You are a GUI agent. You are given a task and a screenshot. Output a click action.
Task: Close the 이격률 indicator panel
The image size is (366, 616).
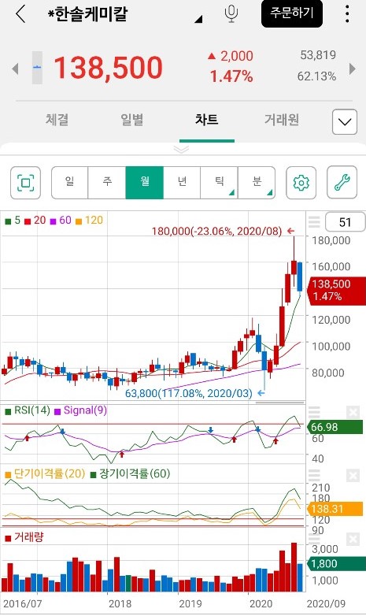[x=353, y=475]
